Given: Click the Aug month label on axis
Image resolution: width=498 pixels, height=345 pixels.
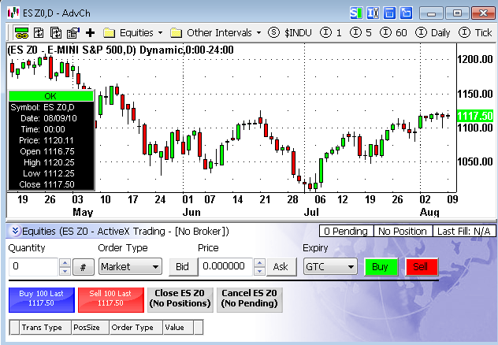Looking at the screenshot, I should click(x=429, y=212).
